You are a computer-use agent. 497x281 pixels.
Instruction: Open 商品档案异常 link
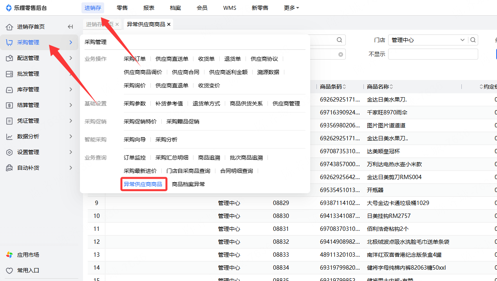pos(188,184)
